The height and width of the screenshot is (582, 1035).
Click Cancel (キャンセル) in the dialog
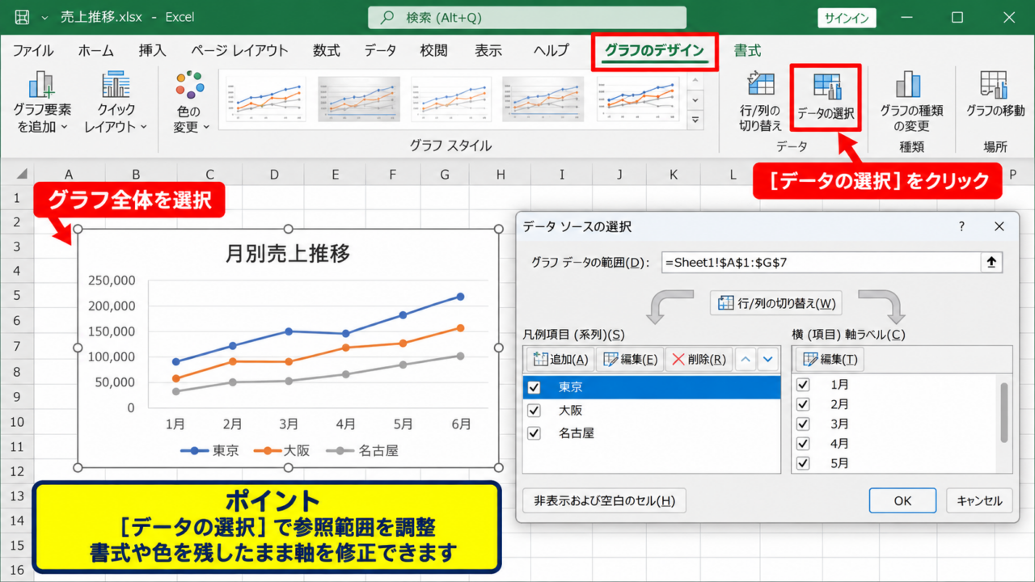tap(979, 500)
